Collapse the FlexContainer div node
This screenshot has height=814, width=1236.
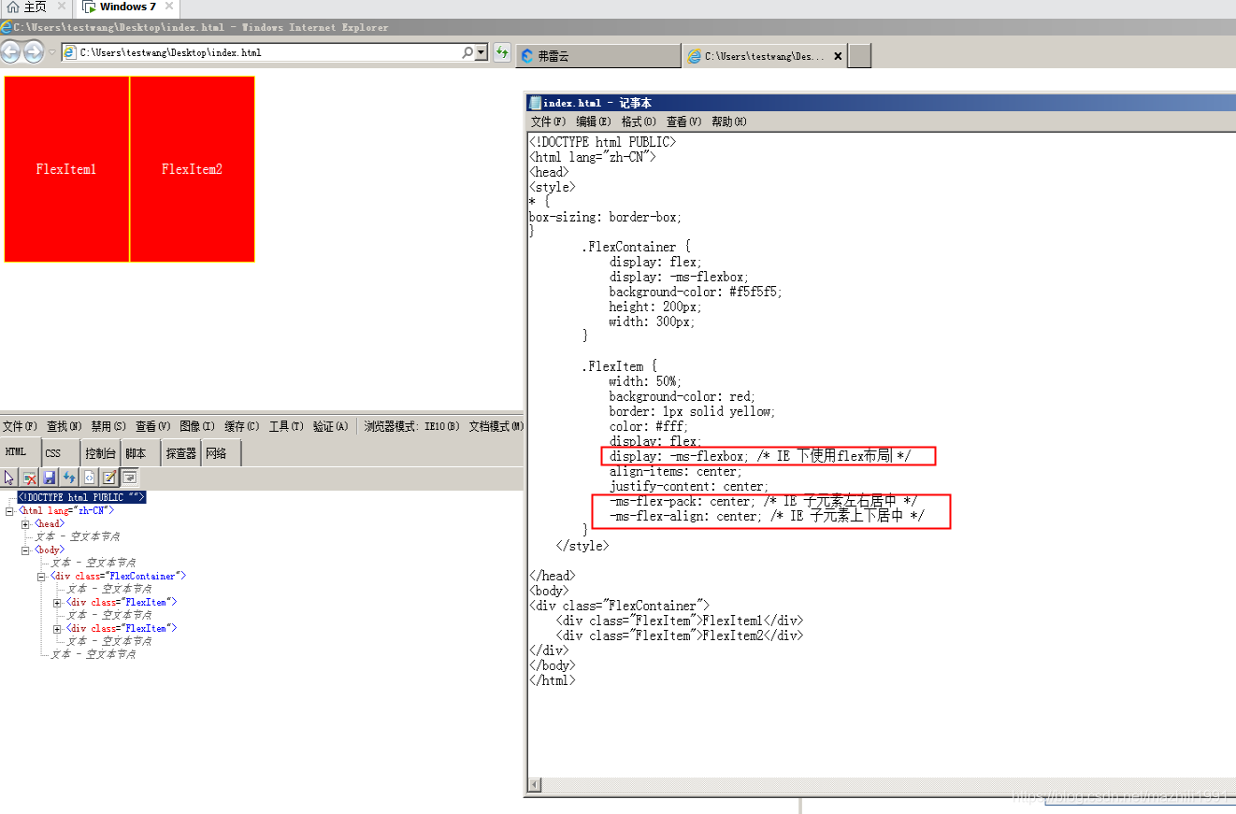click(x=41, y=576)
